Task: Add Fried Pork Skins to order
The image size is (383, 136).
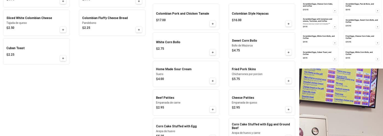Action: point(288,81)
